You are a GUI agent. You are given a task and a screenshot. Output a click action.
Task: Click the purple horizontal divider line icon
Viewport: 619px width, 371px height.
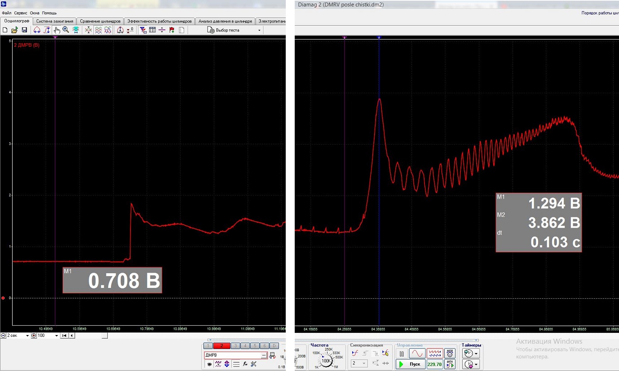point(162,30)
